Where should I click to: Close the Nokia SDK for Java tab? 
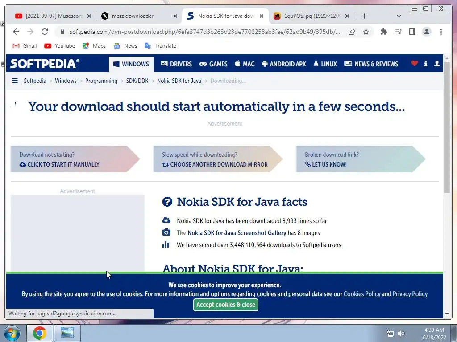pos(262,16)
